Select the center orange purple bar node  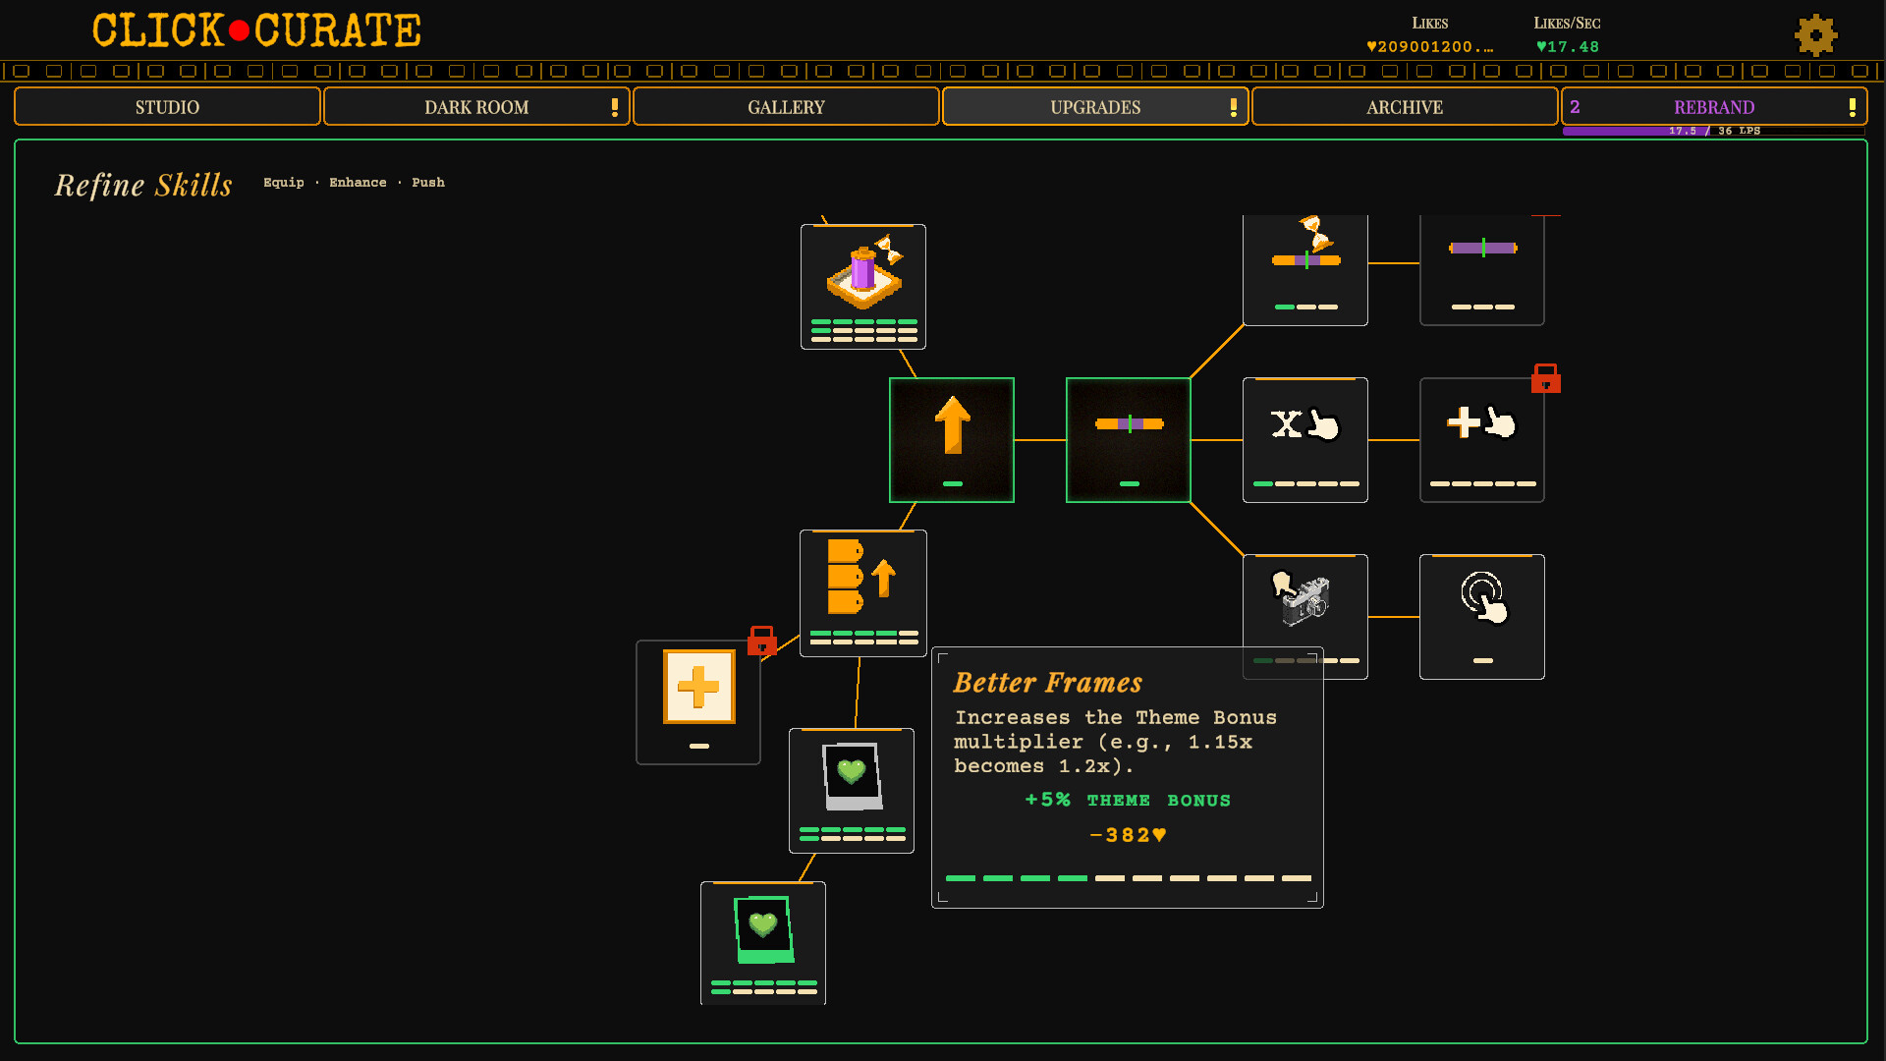click(x=1128, y=440)
